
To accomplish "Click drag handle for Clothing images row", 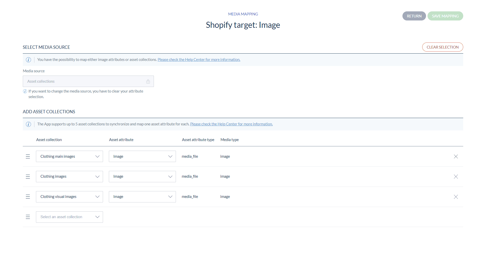I will [28, 177].
